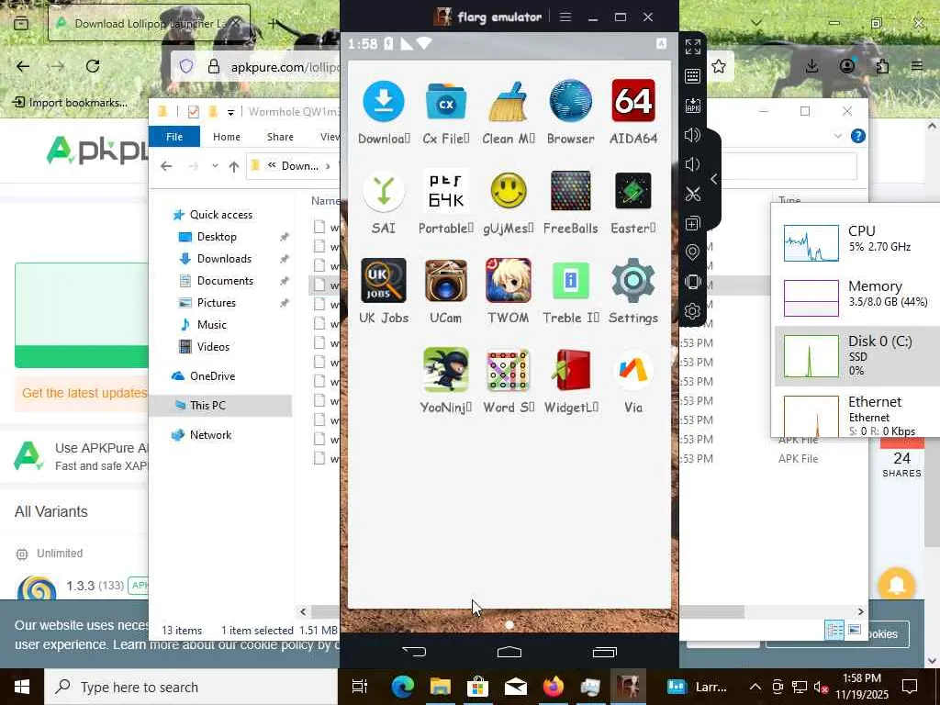Open the Clean Master broom app

509,101
